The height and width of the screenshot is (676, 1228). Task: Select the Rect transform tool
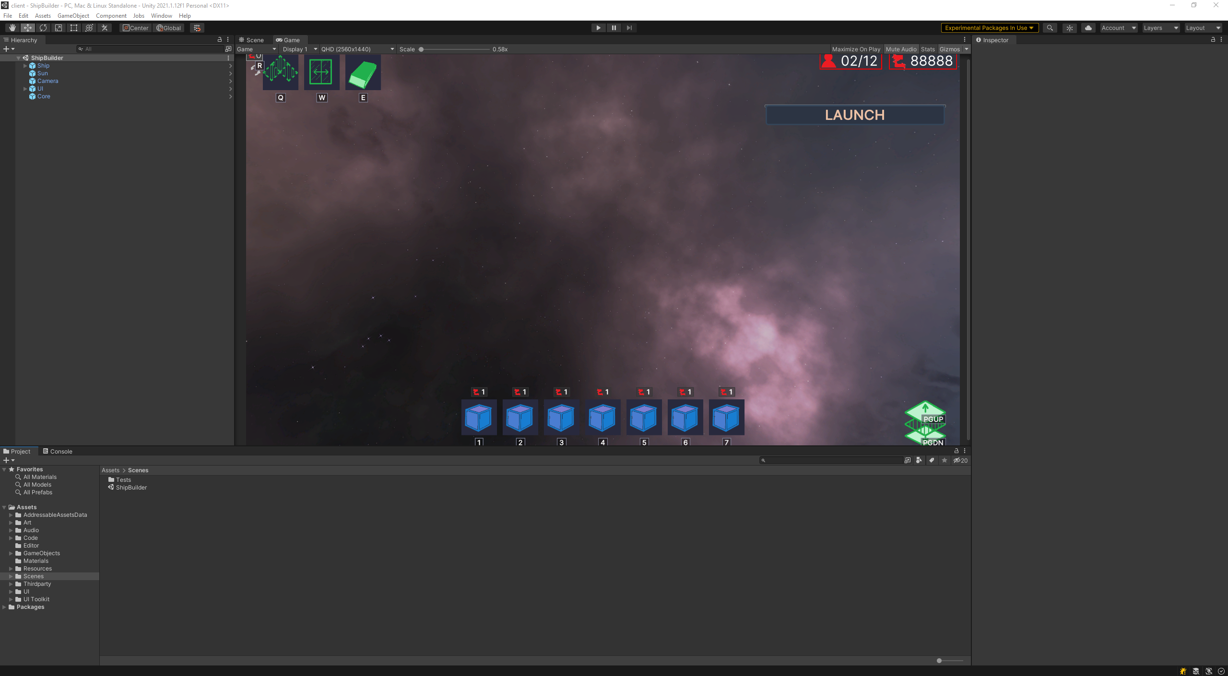[74, 28]
